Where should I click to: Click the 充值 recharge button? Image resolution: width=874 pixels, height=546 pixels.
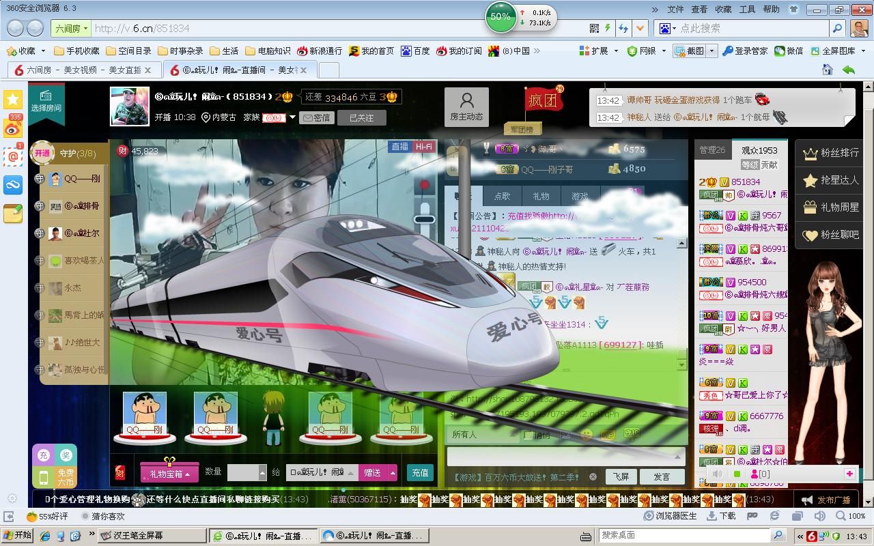[420, 472]
